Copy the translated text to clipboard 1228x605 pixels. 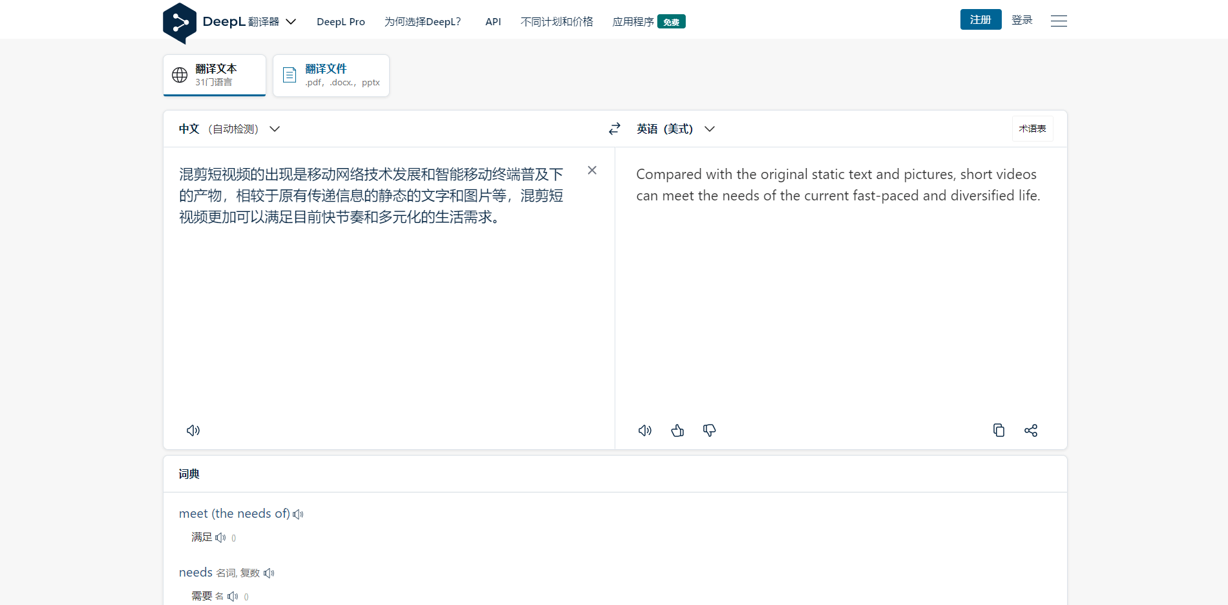[x=999, y=430]
